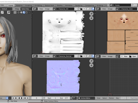Viewport: 138px width, 103px height.
Task: Click zoom magnifier in Character_AO image editor
Action: click(x=91, y=14)
